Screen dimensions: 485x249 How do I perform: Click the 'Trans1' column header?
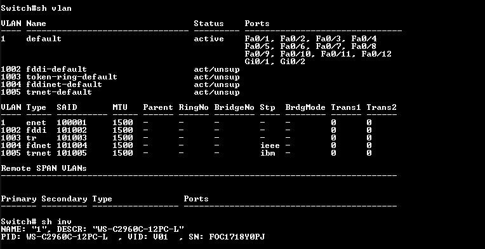click(x=345, y=107)
